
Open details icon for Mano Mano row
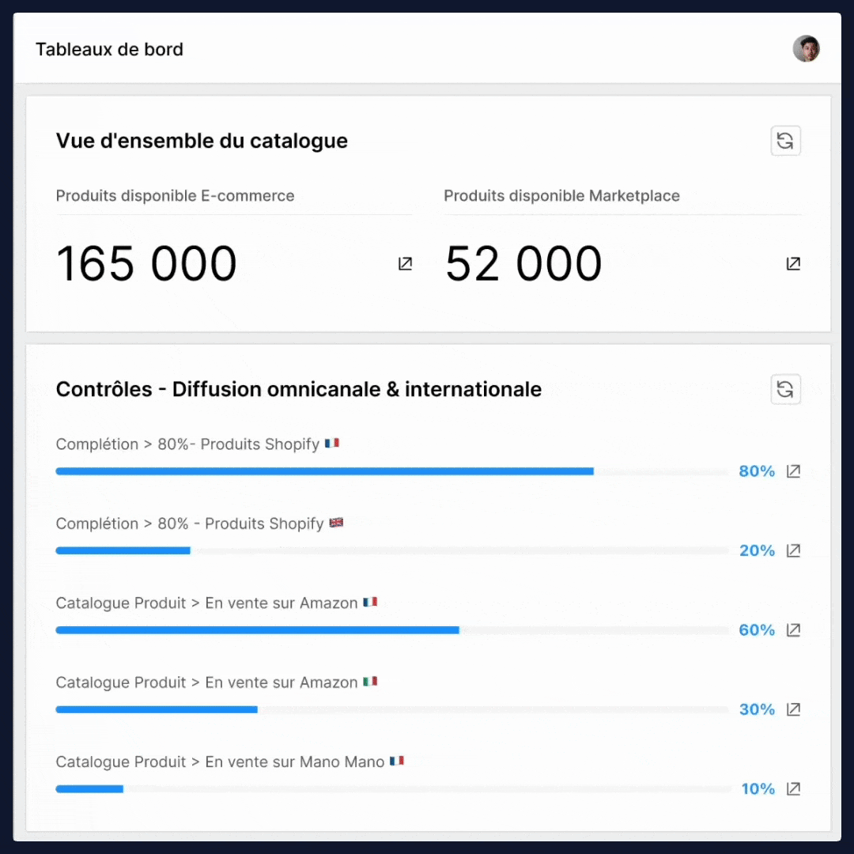793,788
